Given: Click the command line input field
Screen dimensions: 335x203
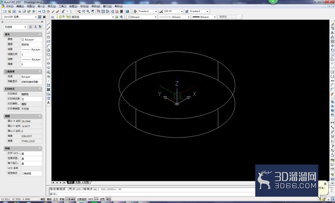Looking at the screenshot, I should [152, 194].
